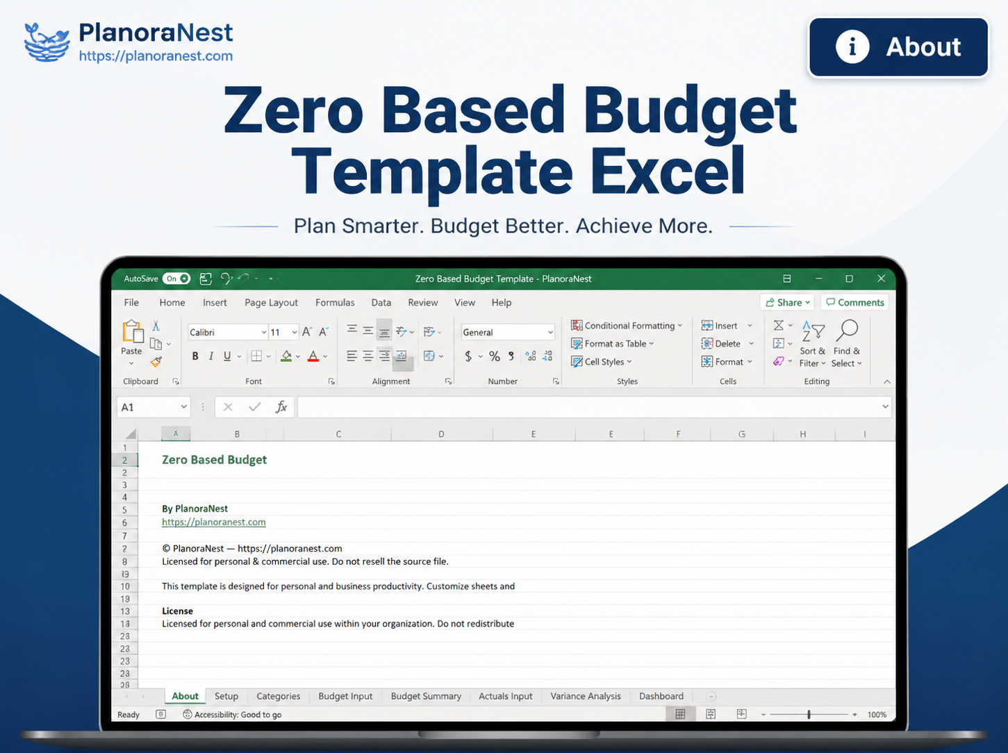Click the Normal view icon in status bar
1008x753 pixels.
(680, 714)
